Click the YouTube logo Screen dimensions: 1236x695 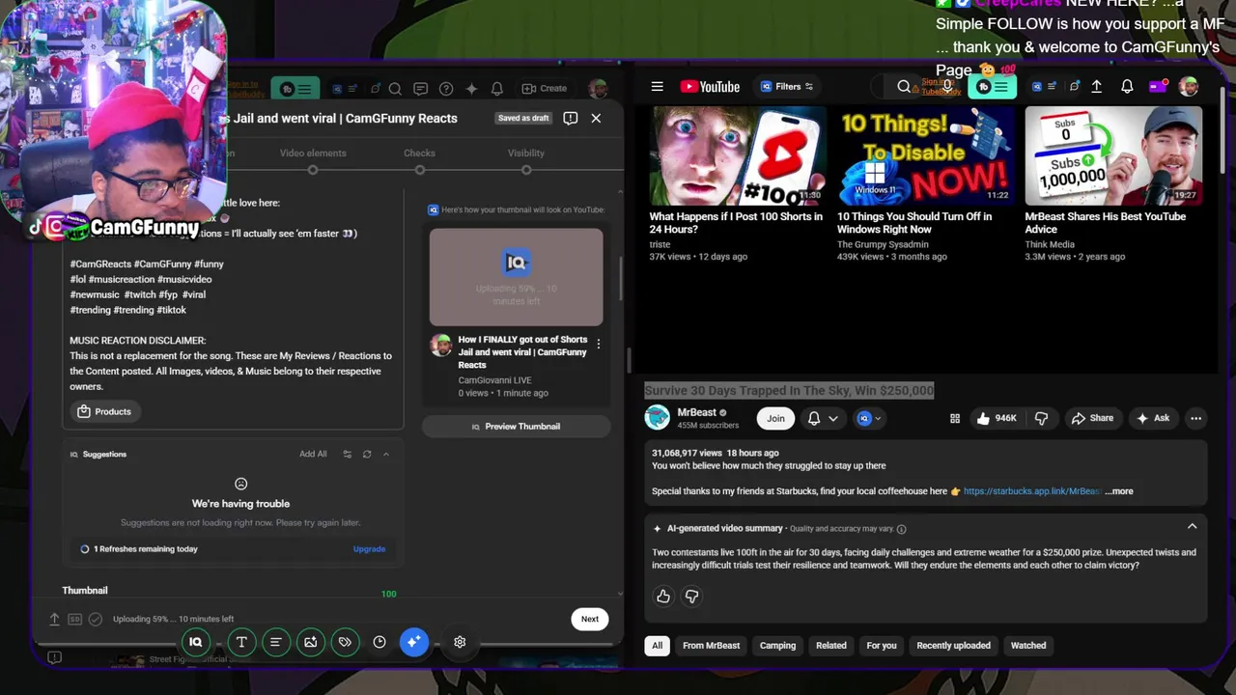tap(710, 87)
